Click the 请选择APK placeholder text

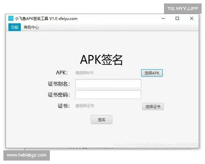(x=84, y=73)
